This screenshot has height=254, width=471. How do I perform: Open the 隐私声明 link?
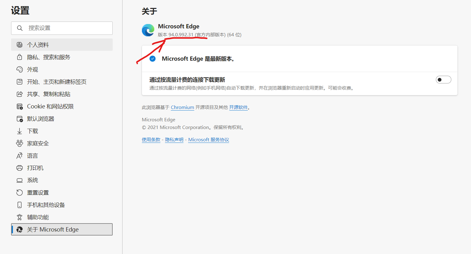[x=174, y=140]
